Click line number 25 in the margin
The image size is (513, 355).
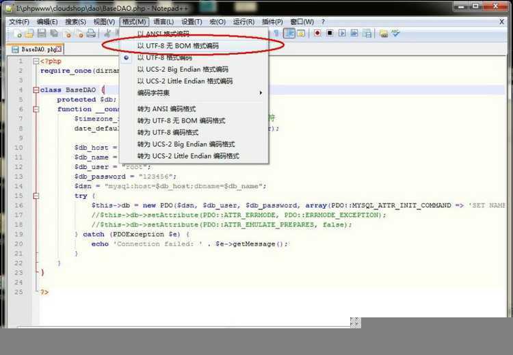click(18, 292)
